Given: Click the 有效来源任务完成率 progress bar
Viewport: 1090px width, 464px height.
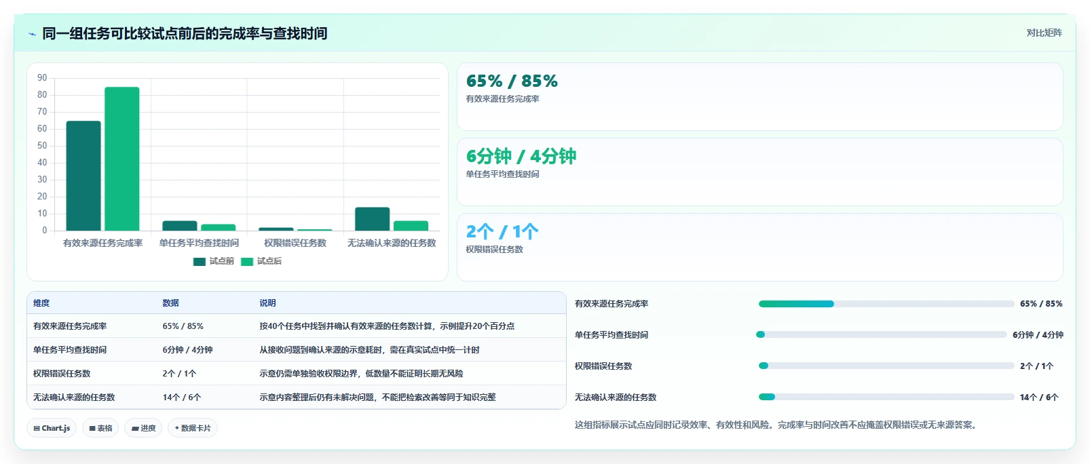Looking at the screenshot, I should pyautogui.click(x=886, y=304).
